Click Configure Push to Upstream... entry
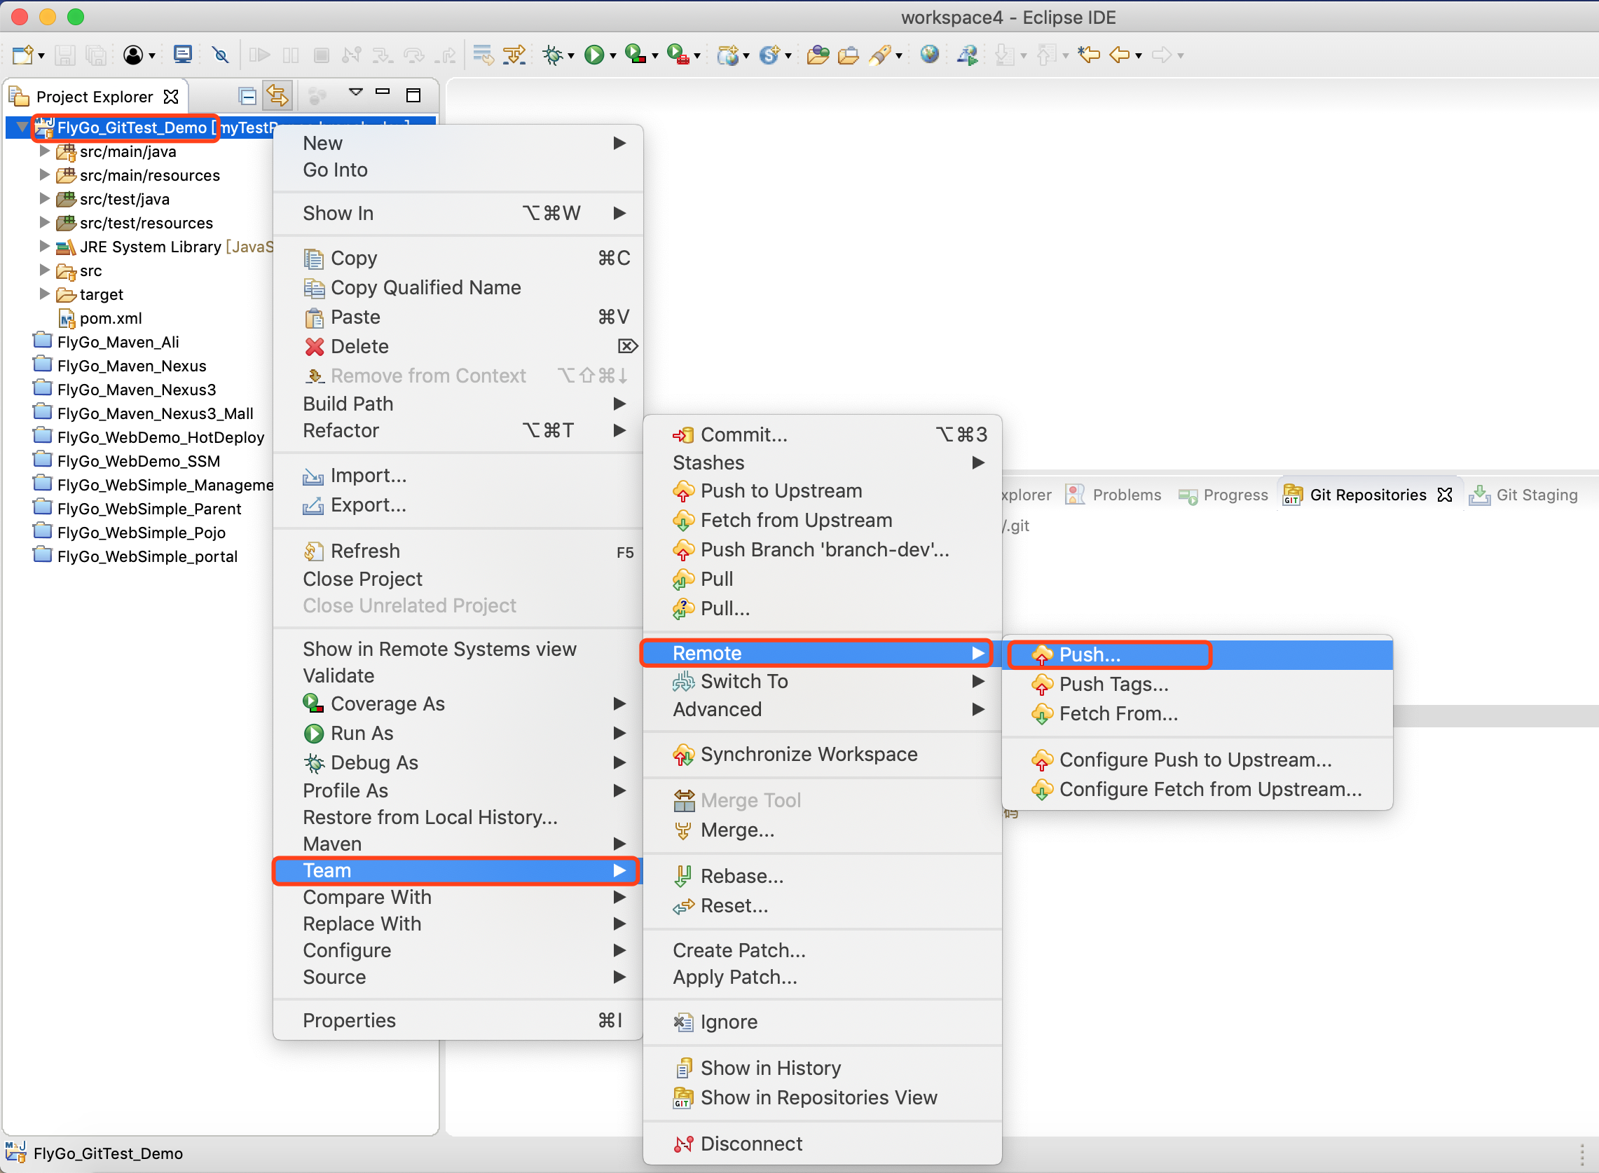 (x=1195, y=760)
